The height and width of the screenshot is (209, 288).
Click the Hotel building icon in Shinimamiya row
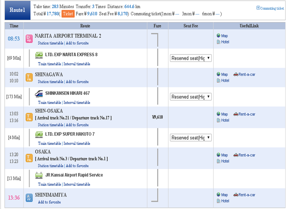(x=218, y=201)
